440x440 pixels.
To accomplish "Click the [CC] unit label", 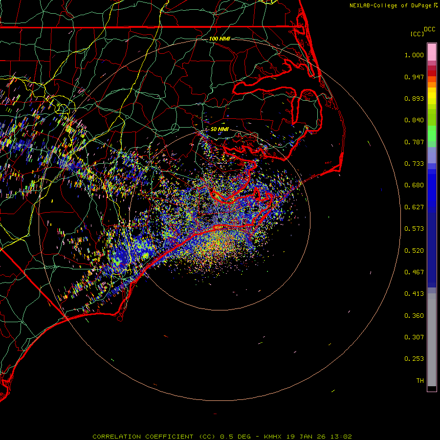I will pos(417,34).
